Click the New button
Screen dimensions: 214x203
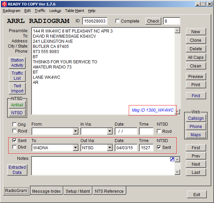[x=196, y=31]
